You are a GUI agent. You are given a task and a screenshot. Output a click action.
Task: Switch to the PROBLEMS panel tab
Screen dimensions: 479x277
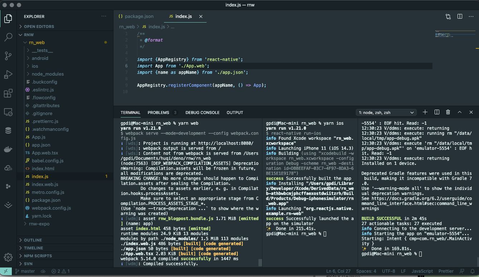click(162, 113)
